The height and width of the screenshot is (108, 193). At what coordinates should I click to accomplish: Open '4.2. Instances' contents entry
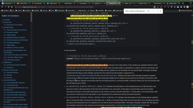[x=8, y=67]
